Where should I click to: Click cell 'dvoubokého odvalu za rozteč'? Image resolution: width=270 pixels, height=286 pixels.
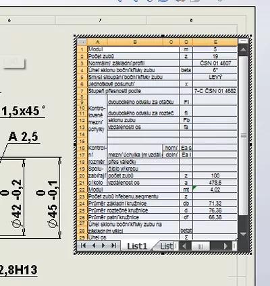pos(143,111)
